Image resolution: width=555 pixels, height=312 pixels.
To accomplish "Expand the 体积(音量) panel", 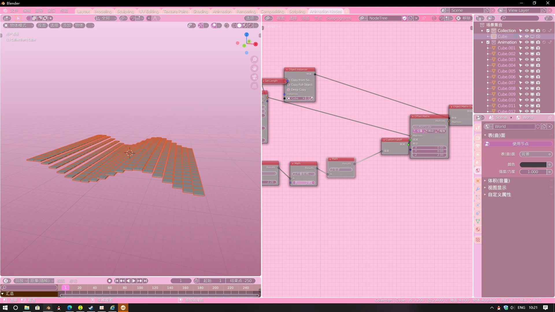I will pyautogui.click(x=499, y=181).
